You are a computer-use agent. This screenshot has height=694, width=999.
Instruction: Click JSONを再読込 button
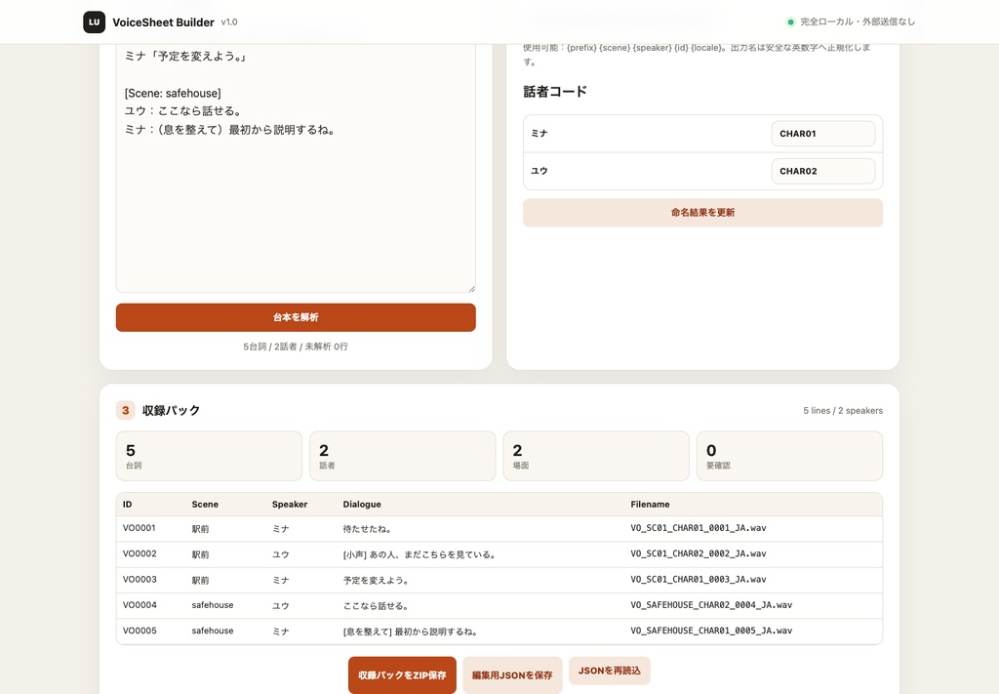610,671
